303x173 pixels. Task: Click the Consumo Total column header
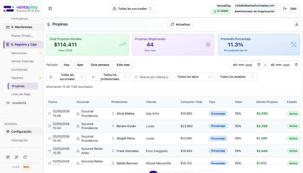(x=191, y=102)
